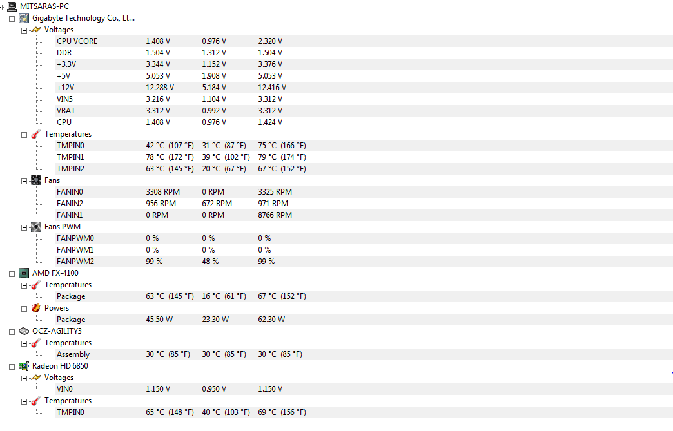Click the 45.50 W power value
Viewport: 673px width, 431px height.
tap(159, 320)
